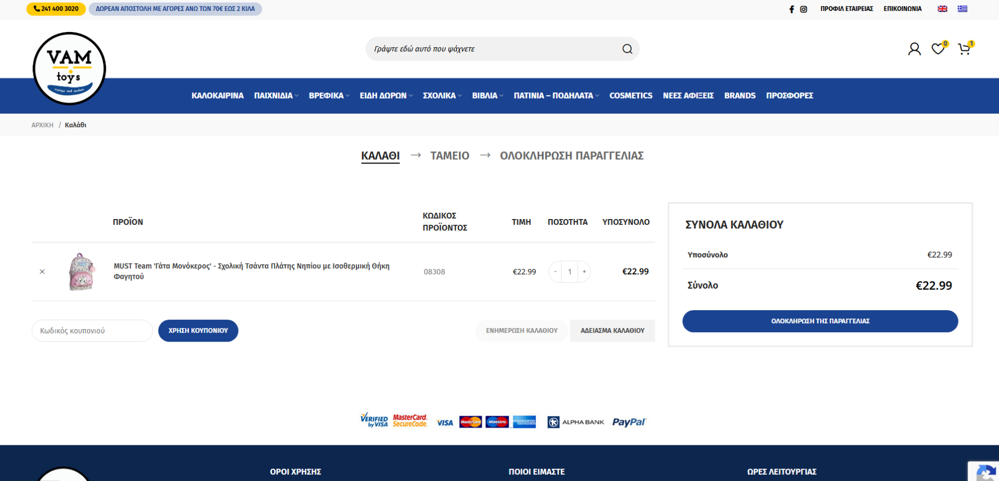
Task: Click the quantity value field
Action: click(x=570, y=271)
